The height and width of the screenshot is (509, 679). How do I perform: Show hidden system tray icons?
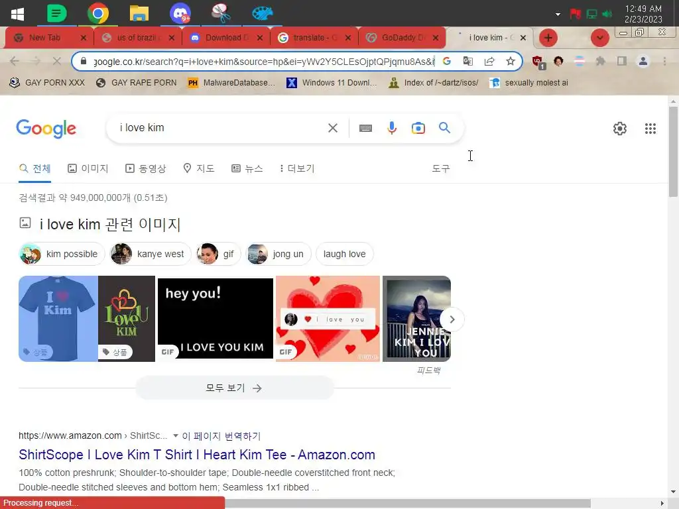point(558,15)
